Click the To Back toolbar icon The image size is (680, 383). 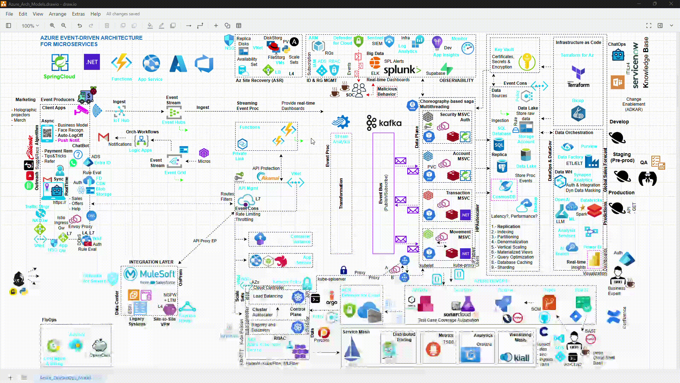pyautogui.click(x=134, y=26)
